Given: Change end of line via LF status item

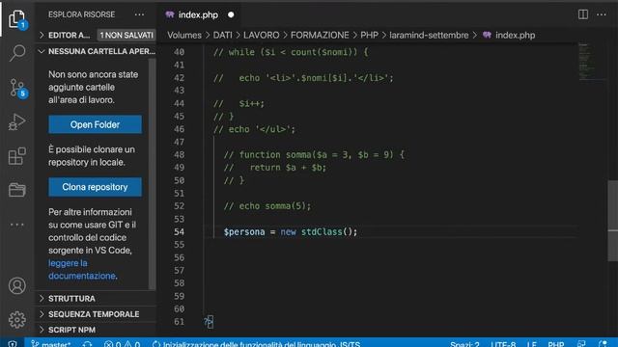Looking at the screenshot, I should click(x=531, y=343).
